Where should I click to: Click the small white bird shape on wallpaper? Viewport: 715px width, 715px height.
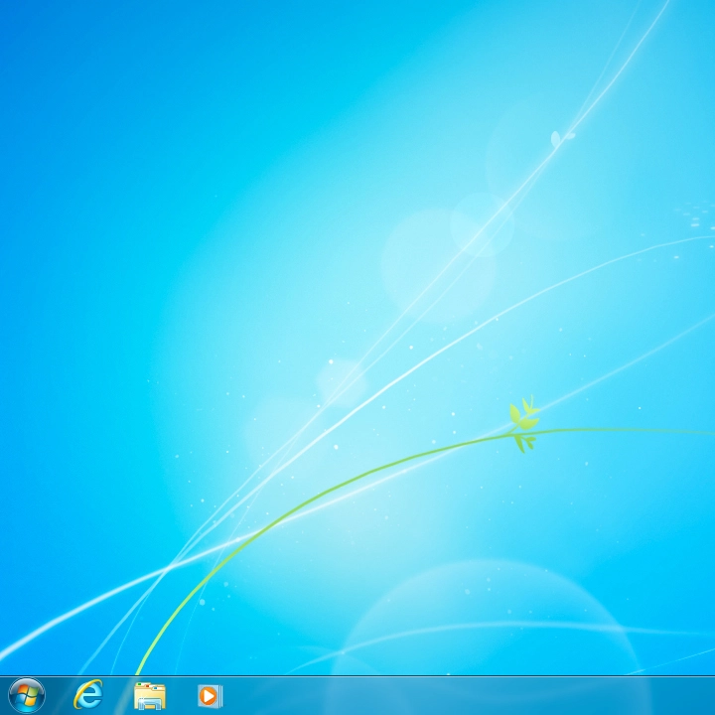click(x=562, y=137)
